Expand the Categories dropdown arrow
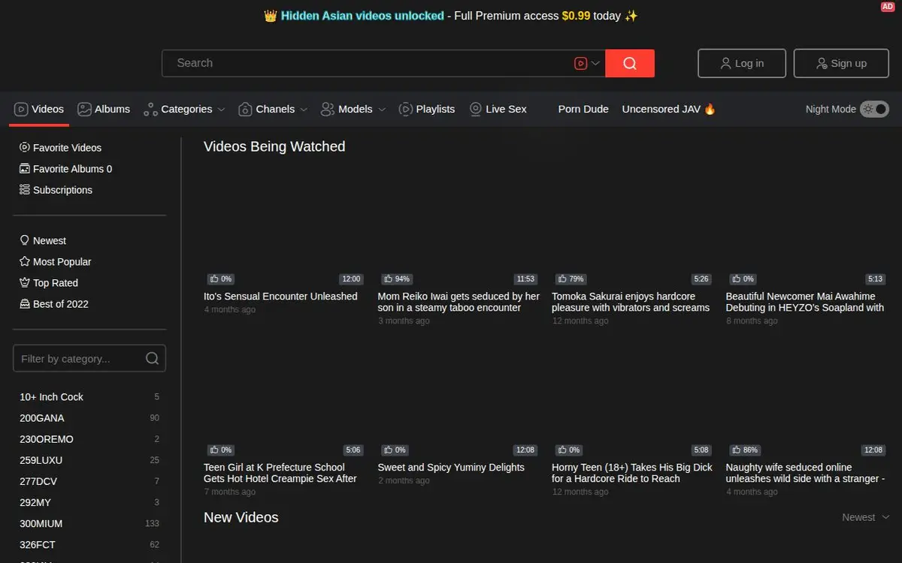 point(221,110)
